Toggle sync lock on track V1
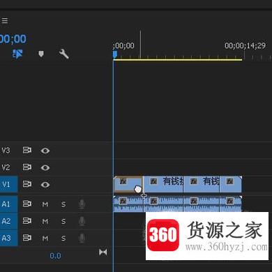Screen dimensions: 272x272 point(27,184)
